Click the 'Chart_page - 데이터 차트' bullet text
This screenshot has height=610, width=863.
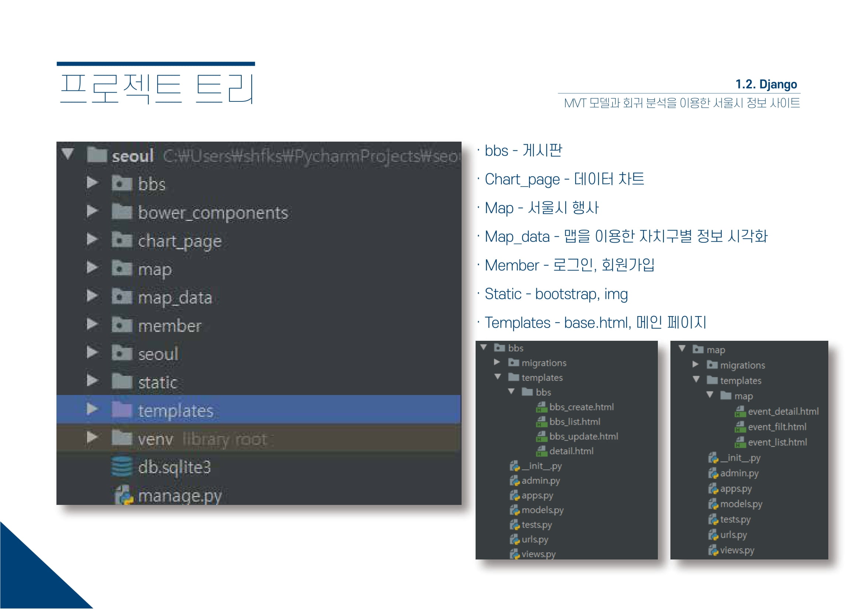pos(564,180)
